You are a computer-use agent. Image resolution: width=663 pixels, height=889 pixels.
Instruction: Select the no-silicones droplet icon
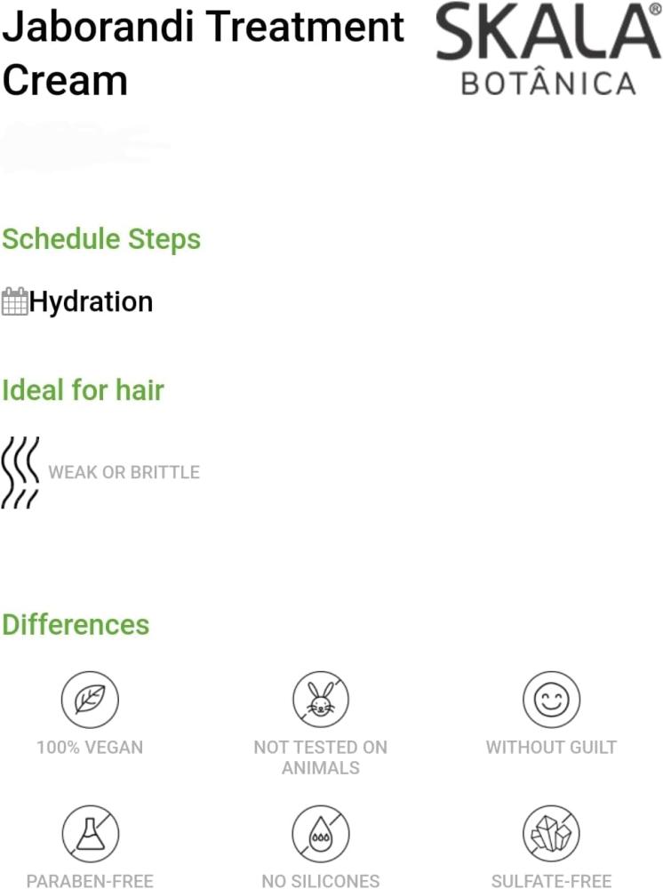pos(321,835)
